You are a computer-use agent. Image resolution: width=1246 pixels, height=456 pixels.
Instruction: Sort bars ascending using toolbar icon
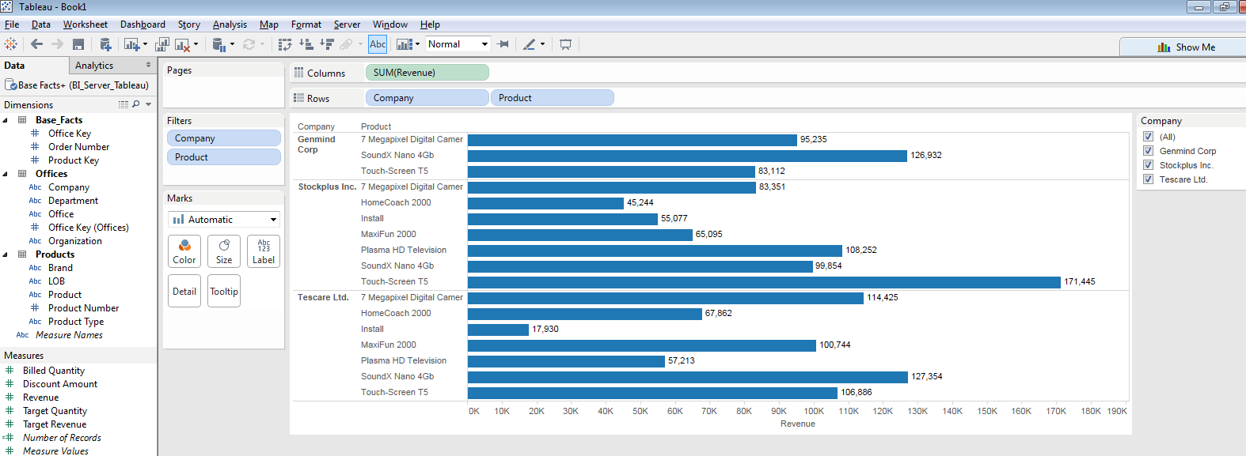point(306,44)
